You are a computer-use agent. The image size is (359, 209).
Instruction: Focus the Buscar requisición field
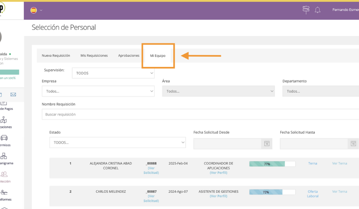pyautogui.click(x=200, y=114)
